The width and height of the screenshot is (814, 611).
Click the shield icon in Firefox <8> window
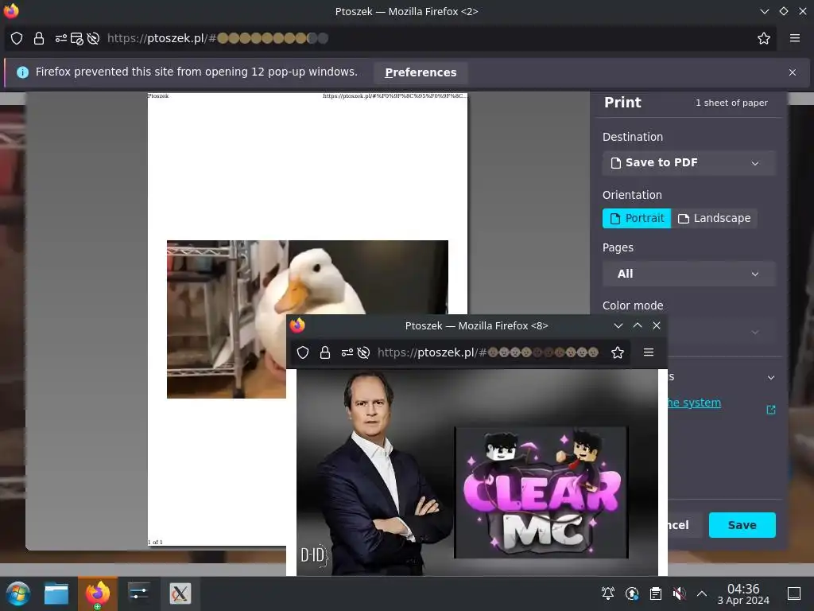click(x=303, y=352)
